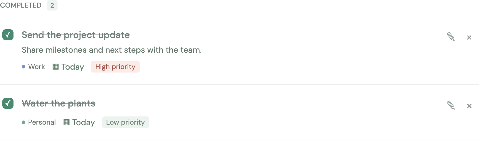Uncheck the 'Send the project update' checkbox
The height and width of the screenshot is (141, 479).
pos(8,35)
